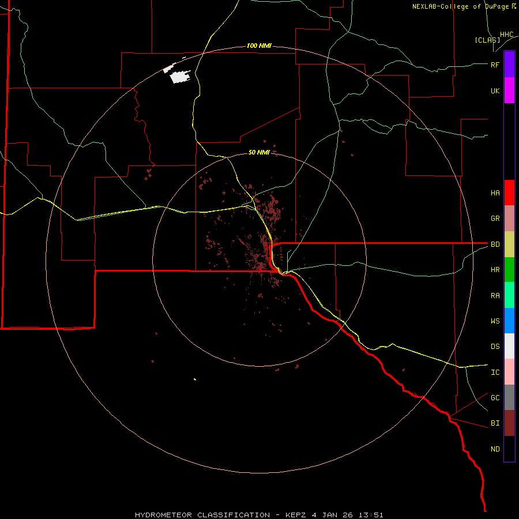This screenshot has width=519, height=519.
Task: Select the GR pink legend swatch
Action: tap(509, 219)
